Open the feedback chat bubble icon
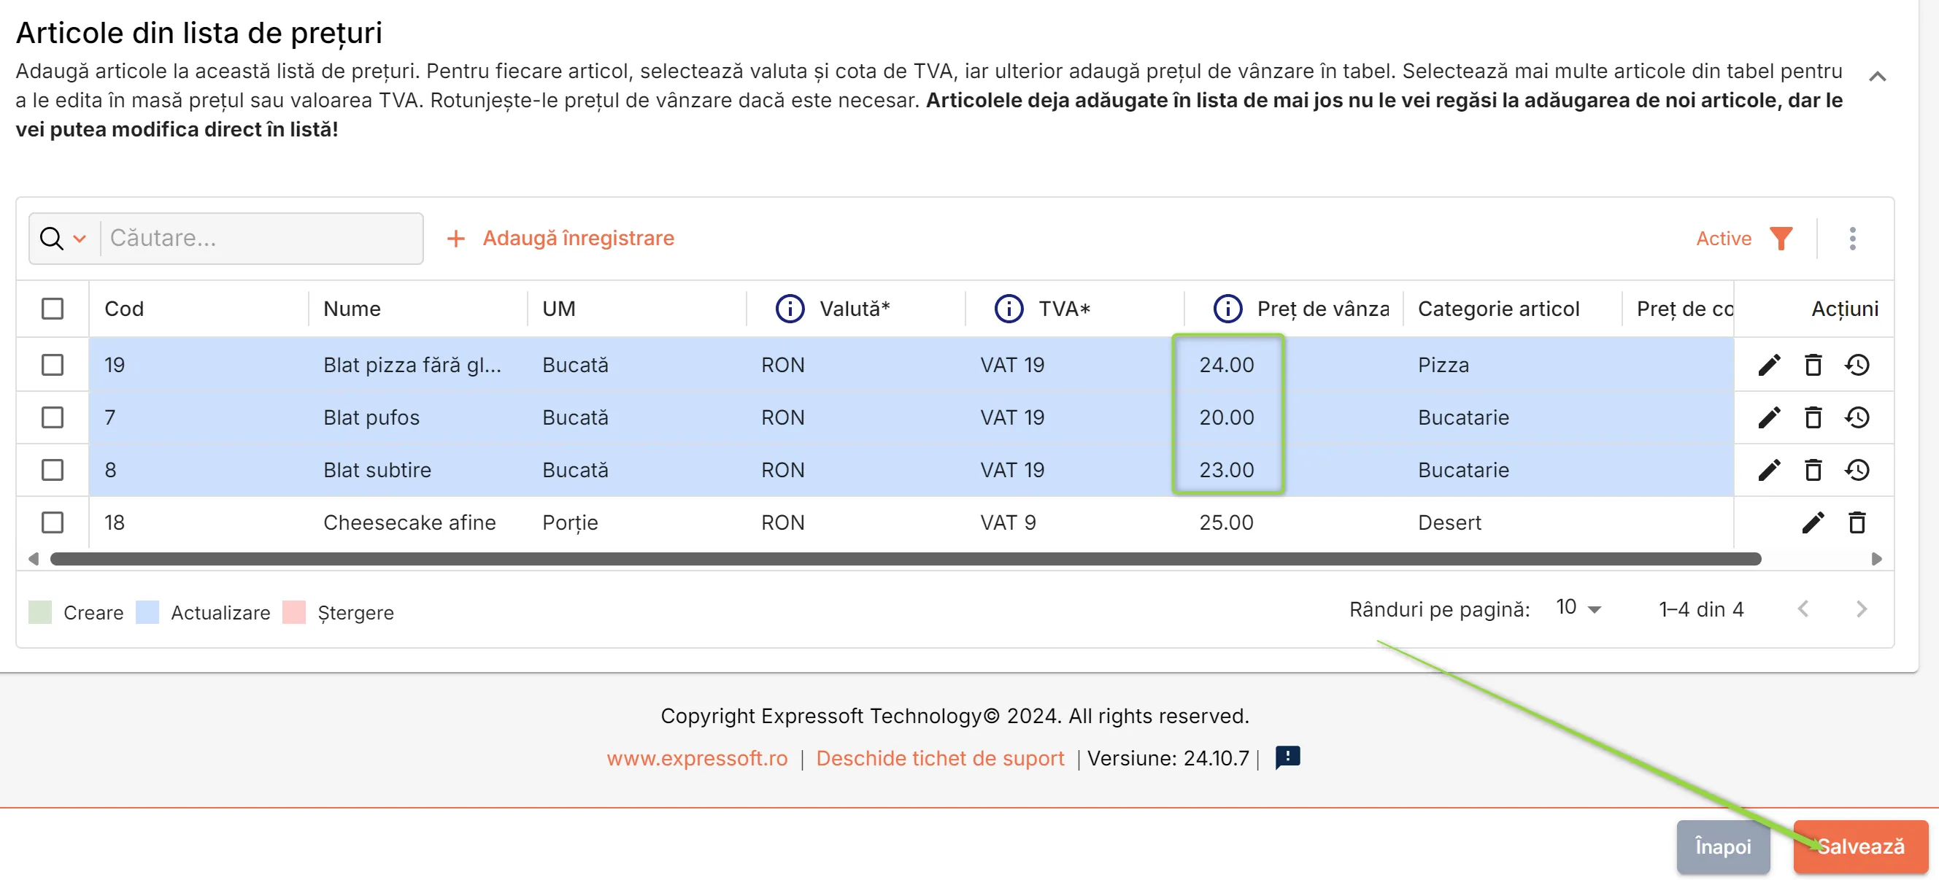 [x=1287, y=757]
